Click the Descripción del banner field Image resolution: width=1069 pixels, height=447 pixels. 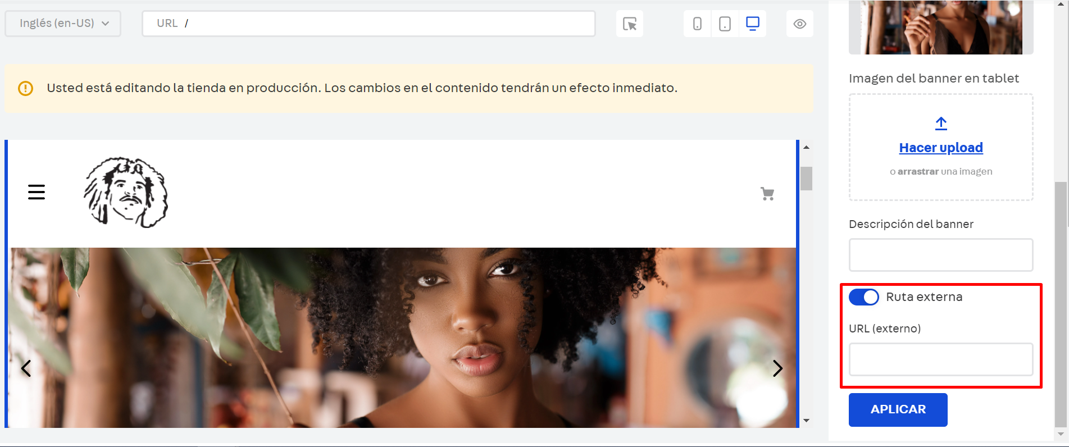pyautogui.click(x=940, y=255)
